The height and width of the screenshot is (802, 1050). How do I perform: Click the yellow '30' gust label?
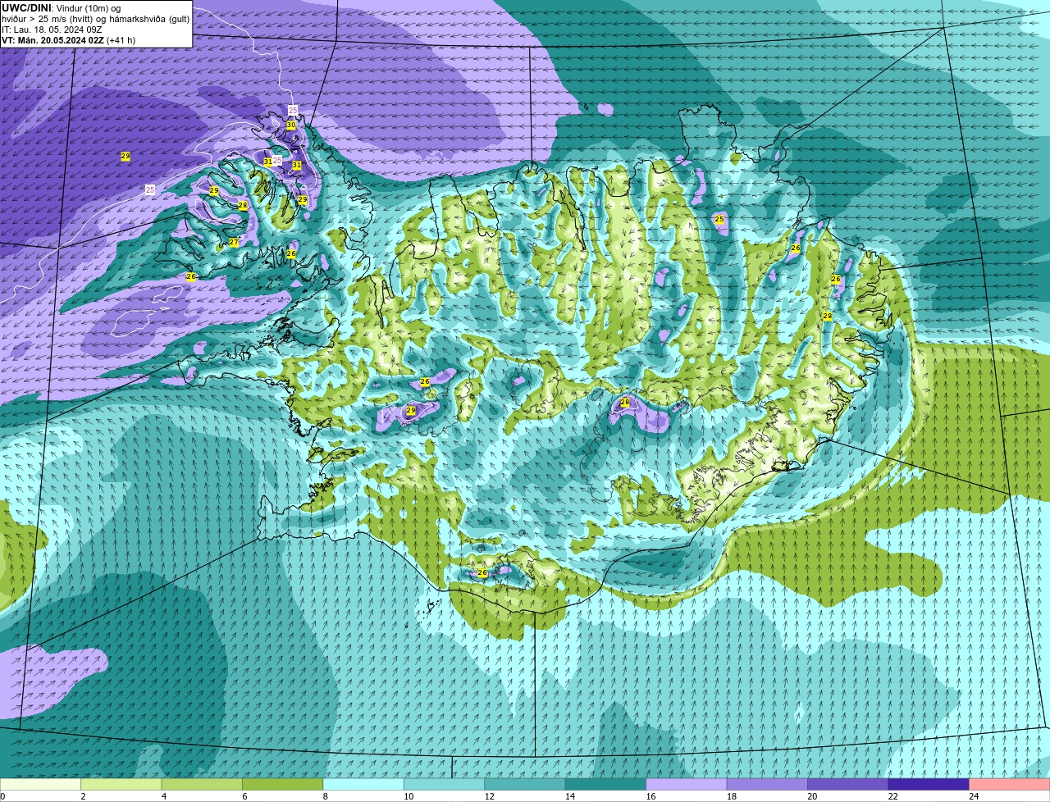[291, 125]
